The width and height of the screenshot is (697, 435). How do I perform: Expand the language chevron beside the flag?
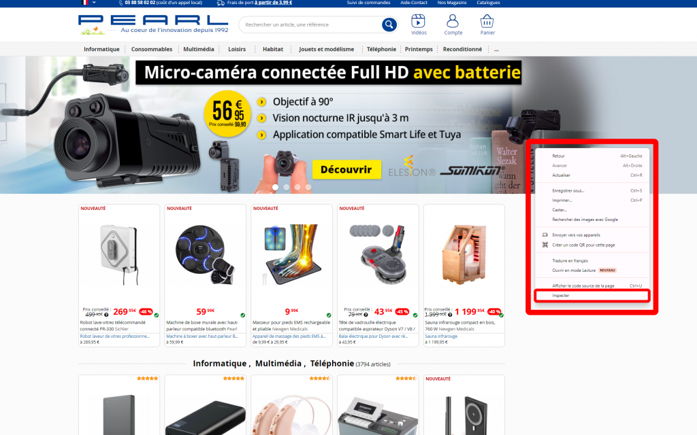coord(94,2)
